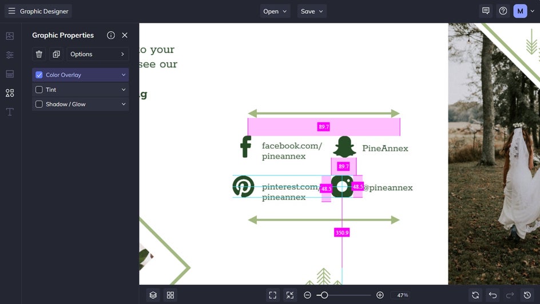The width and height of the screenshot is (540, 304).
Task: Duplicate the selected graphic
Action: pyautogui.click(x=56, y=54)
